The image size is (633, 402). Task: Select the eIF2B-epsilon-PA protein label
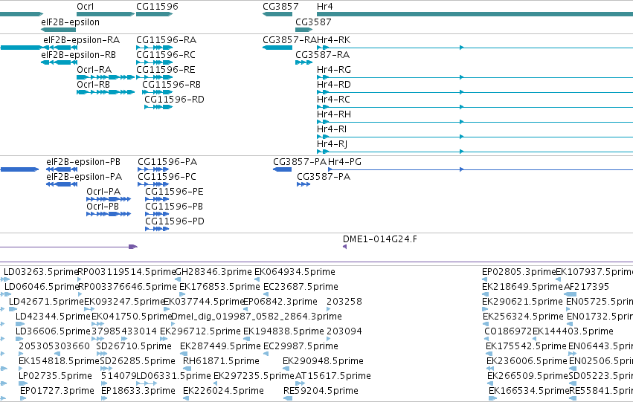(84, 177)
